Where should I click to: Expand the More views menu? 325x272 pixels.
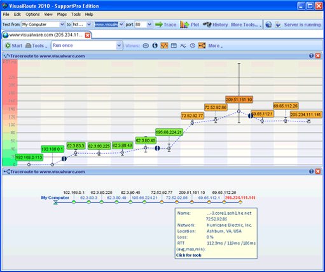coord(216,46)
